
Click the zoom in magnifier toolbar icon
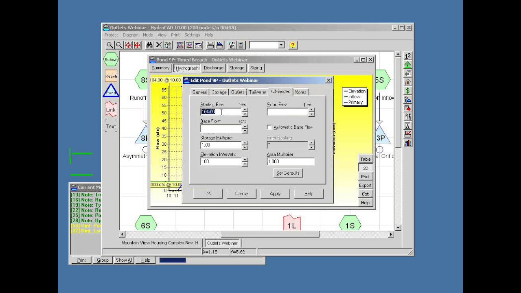(x=110, y=45)
